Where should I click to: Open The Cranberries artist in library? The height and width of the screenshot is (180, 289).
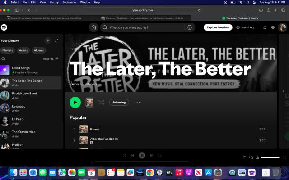point(31,134)
